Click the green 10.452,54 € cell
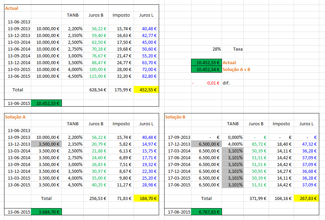This screenshot has width=325, height=220. [206, 69]
